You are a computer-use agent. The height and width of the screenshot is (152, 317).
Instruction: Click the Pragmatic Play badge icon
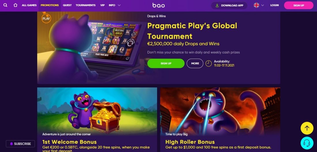click(x=46, y=18)
